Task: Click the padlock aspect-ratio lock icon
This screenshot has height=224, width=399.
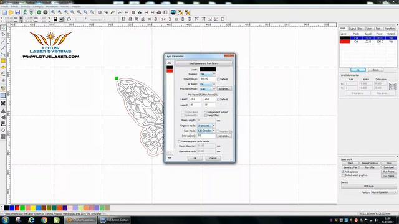Action: click(55, 19)
